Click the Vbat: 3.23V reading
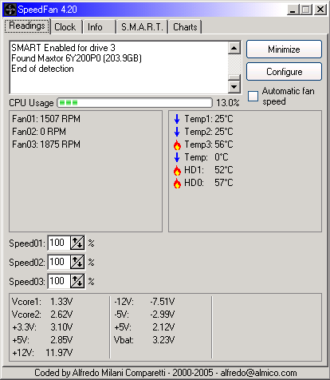The height and width of the screenshot is (380, 330). point(144,340)
